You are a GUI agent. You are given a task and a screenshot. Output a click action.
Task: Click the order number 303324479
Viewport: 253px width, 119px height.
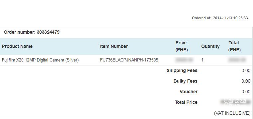pos(48,32)
